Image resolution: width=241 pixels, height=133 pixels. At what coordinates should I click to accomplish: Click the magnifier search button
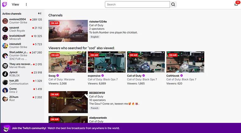click(173, 4)
